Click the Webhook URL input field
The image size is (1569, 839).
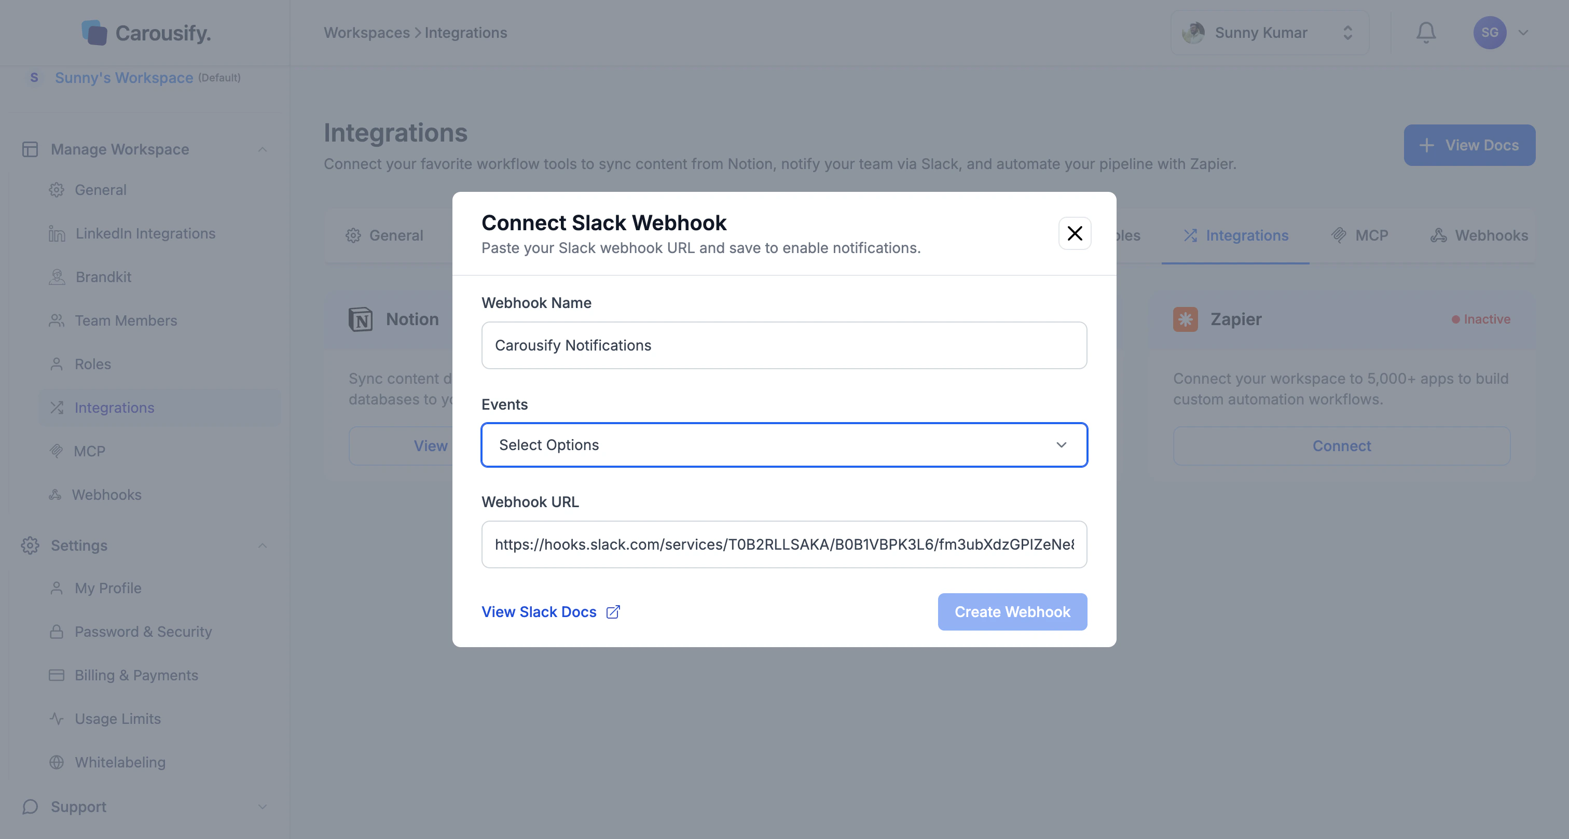[x=784, y=544]
